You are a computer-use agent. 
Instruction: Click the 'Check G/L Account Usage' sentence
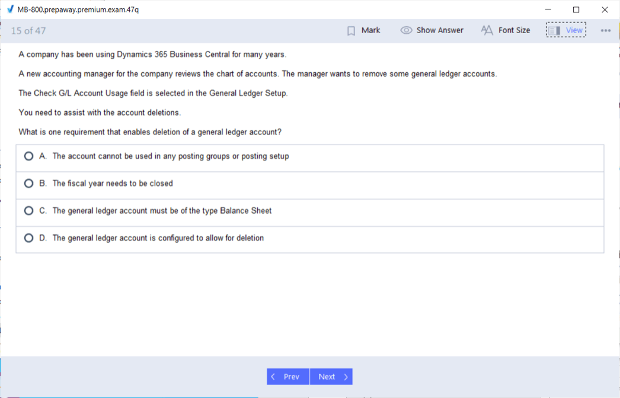(x=153, y=93)
